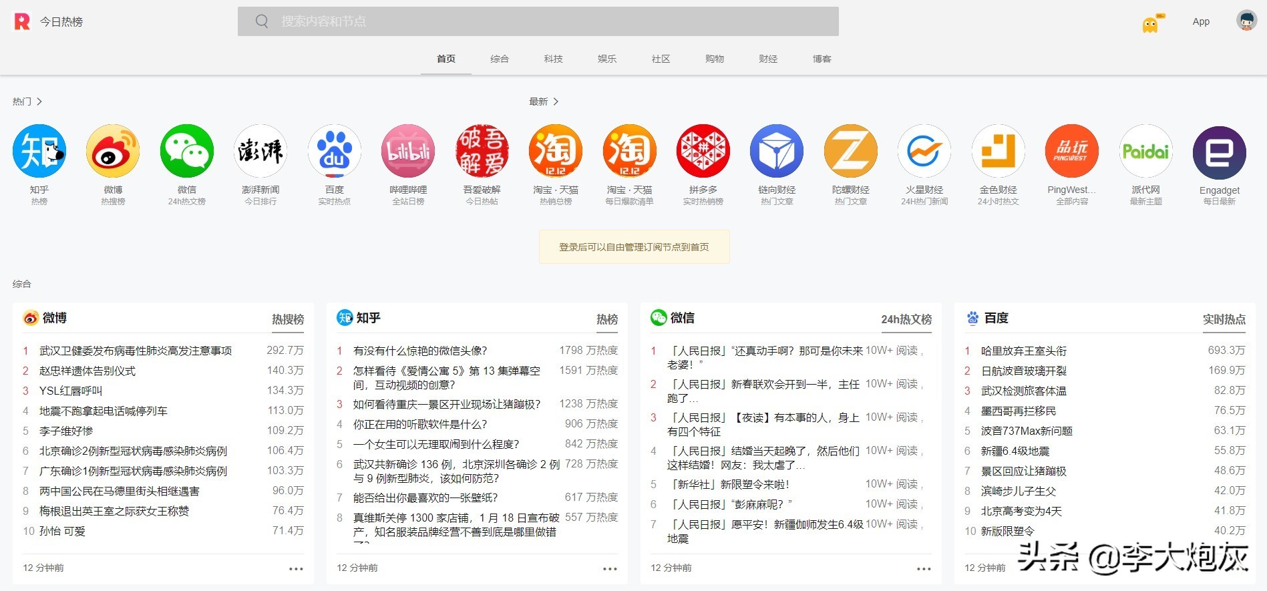This screenshot has width=1267, height=591.
Task: Open the 微信 24h articles icon
Action: [x=187, y=151]
